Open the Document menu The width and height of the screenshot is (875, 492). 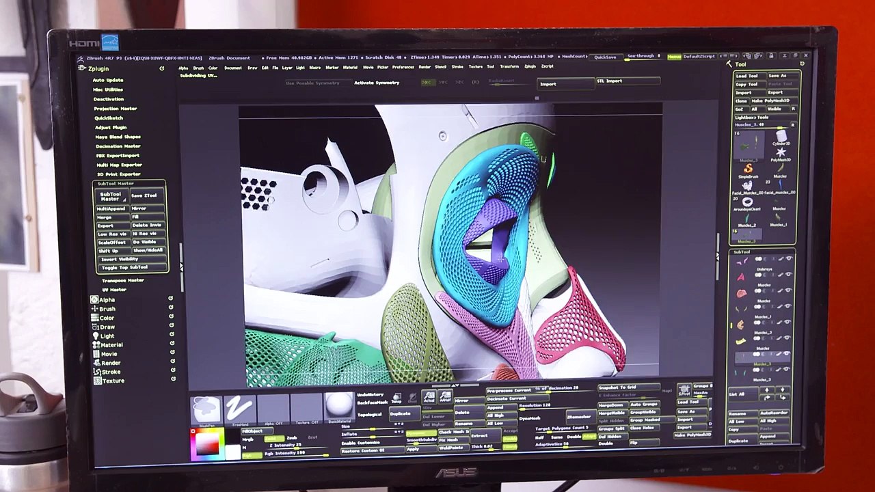pyautogui.click(x=233, y=68)
